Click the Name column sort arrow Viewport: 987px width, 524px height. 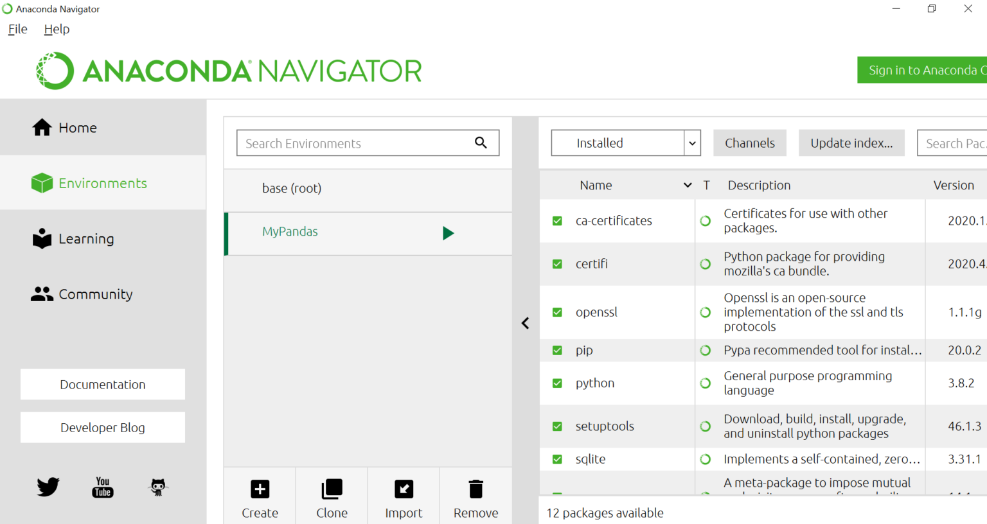pyautogui.click(x=687, y=185)
